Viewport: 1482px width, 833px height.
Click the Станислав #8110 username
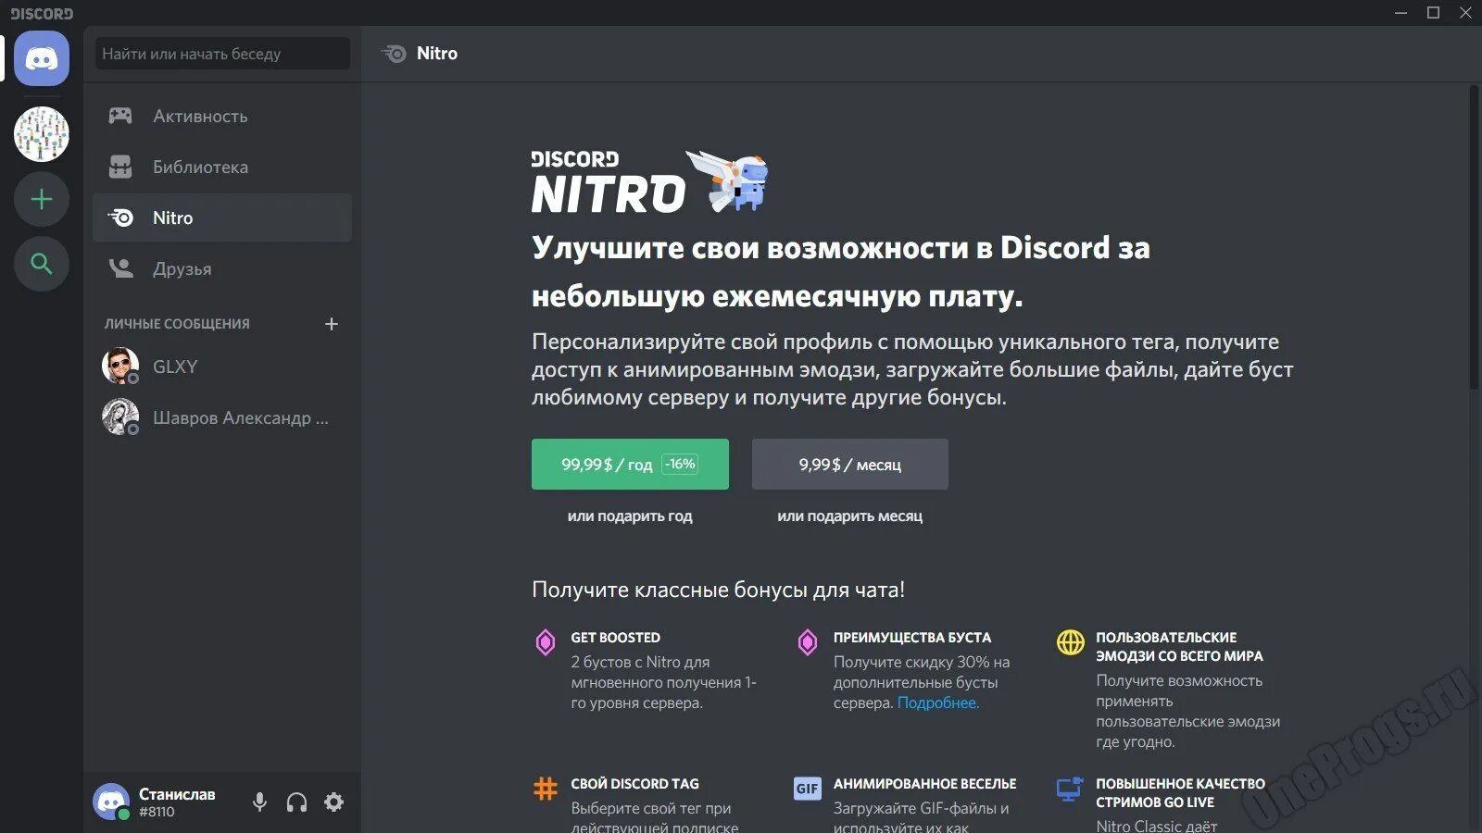[177, 802]
